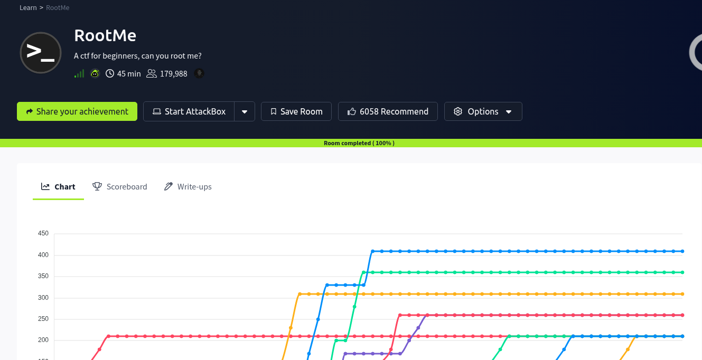Click the line chart icon of Chart tab
The height and width of the screenshot is (360, 702).
click(45, 186)
